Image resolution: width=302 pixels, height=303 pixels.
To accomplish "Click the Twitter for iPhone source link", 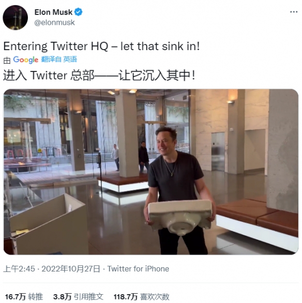I will [x=138, y=269].
